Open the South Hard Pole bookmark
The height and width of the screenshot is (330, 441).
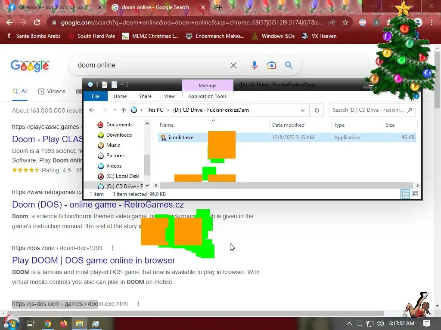point(92,36)
